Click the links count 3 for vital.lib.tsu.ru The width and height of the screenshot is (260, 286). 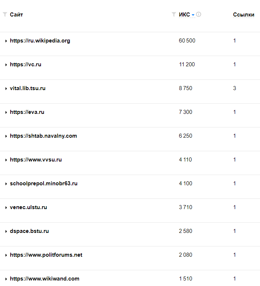click(x=235, y=88)
